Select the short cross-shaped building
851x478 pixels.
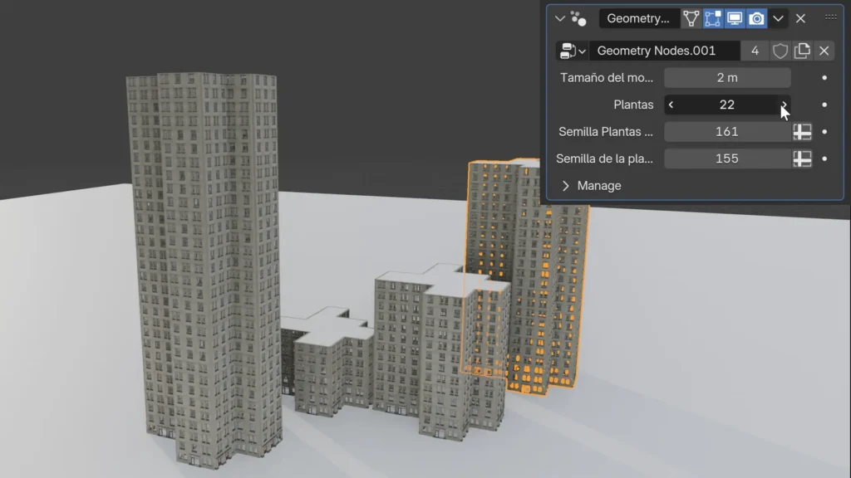coord(326,363)
